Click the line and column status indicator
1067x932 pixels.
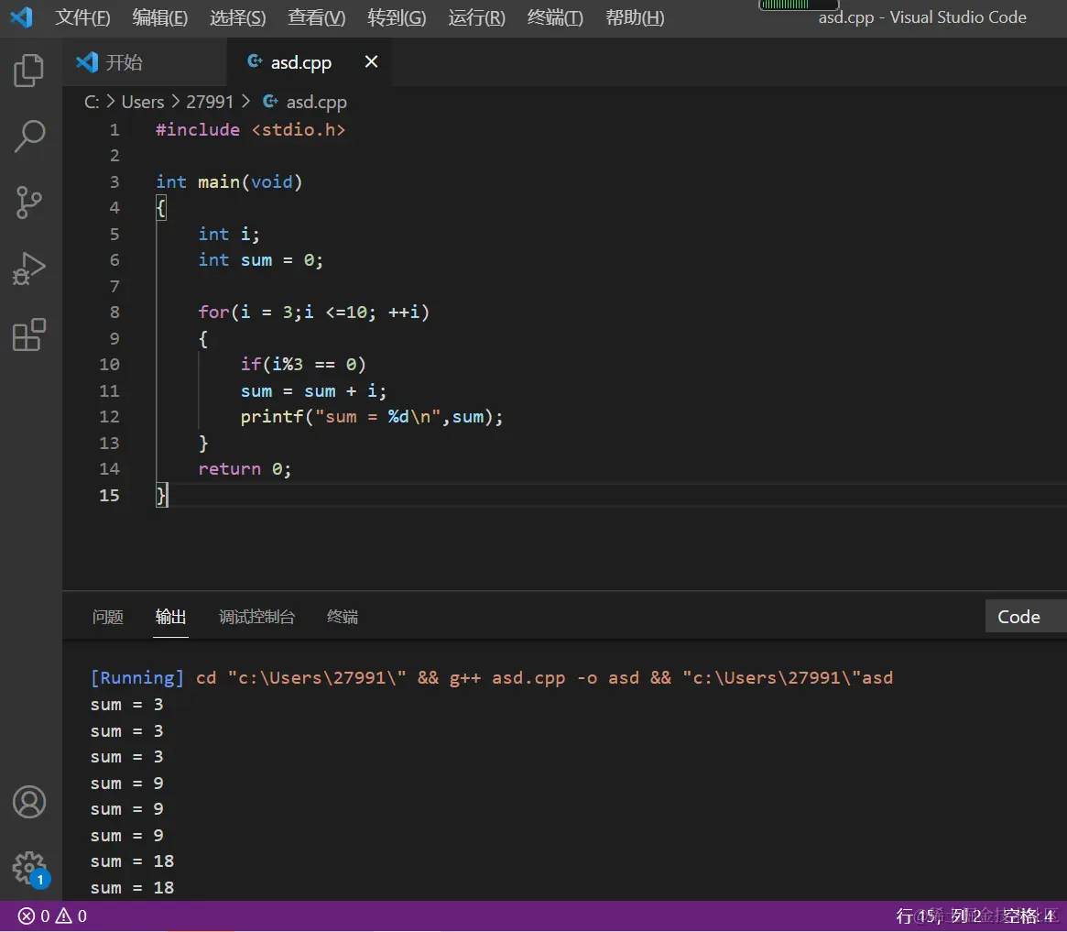pos(938,916)
